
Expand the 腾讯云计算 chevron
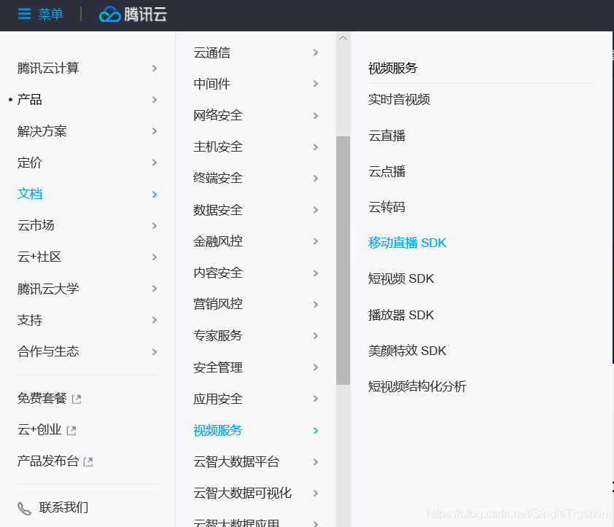(x=155, y=69)
